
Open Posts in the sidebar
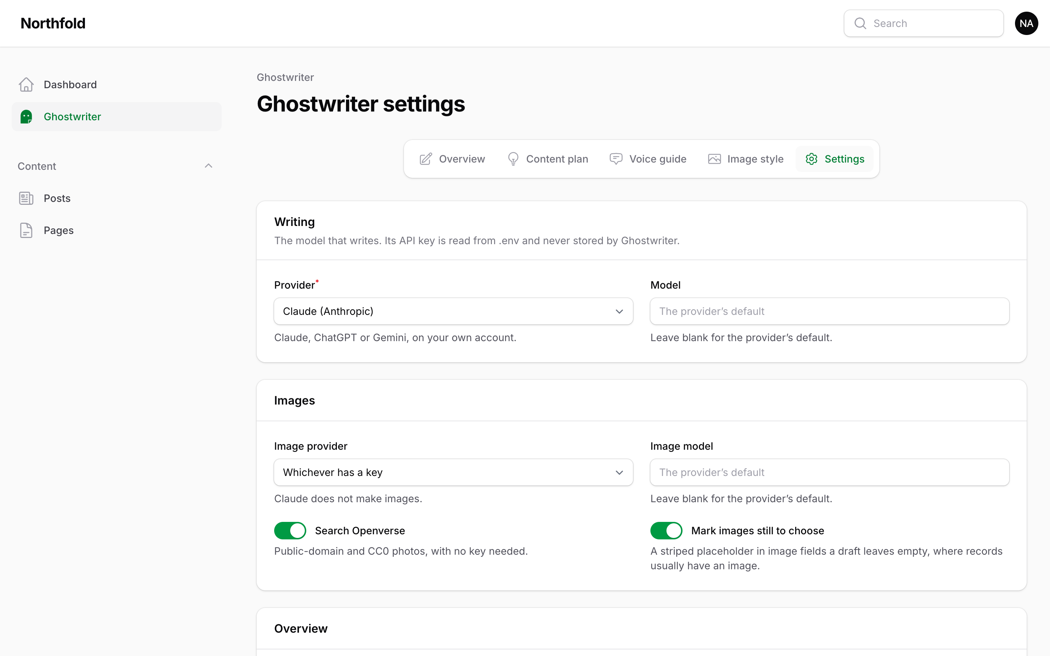tap(117, 198)
